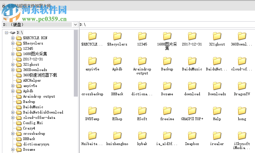The width and height of the screenshot is (255, 153).
Task: Select the ESoft folder icon
Action: [142, 111]
